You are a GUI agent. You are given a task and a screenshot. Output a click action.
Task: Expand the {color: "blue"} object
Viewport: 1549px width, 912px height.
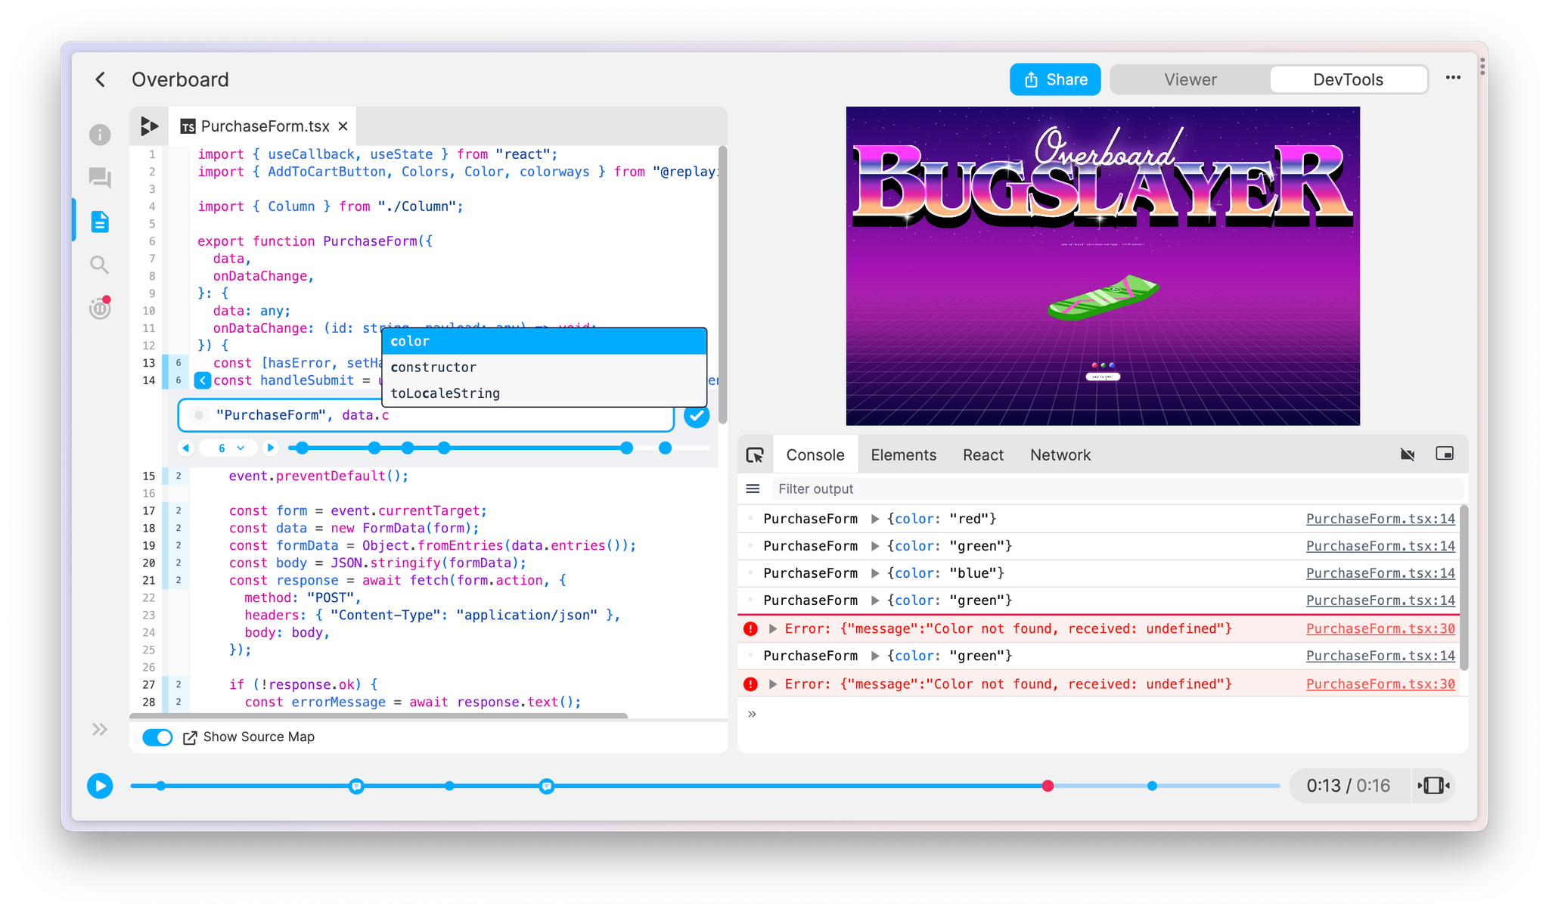coord(875,573)
